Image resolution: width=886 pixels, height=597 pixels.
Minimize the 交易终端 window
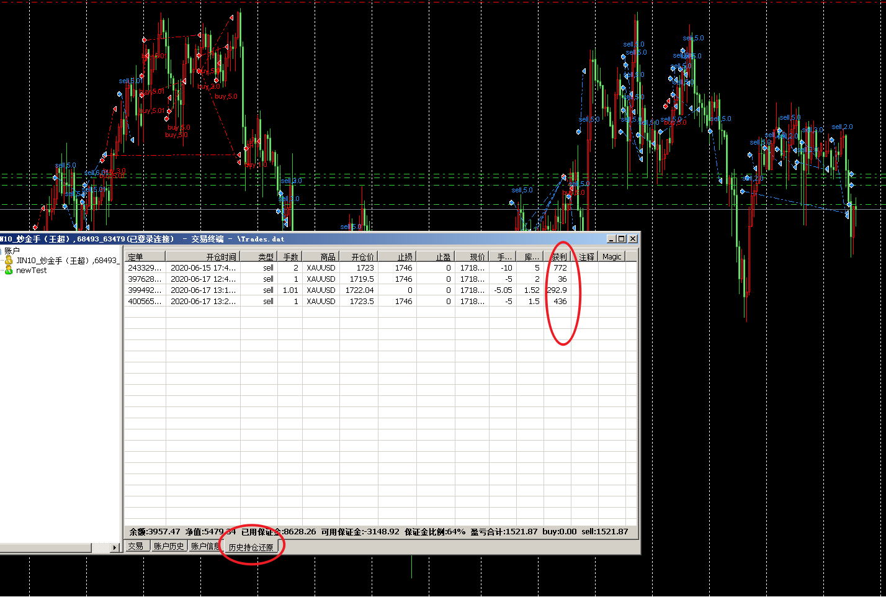click(611, 239)
